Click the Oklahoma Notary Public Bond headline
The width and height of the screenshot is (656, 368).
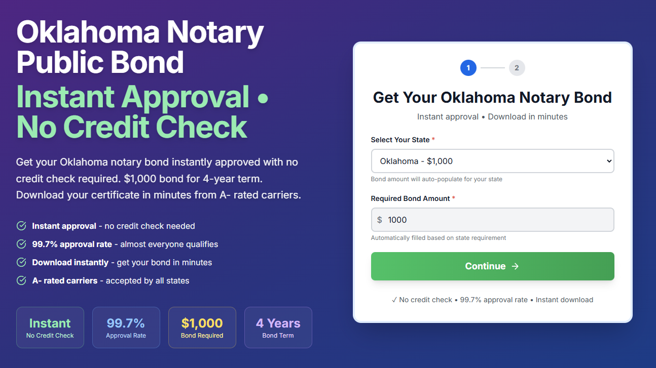[140, 47]
